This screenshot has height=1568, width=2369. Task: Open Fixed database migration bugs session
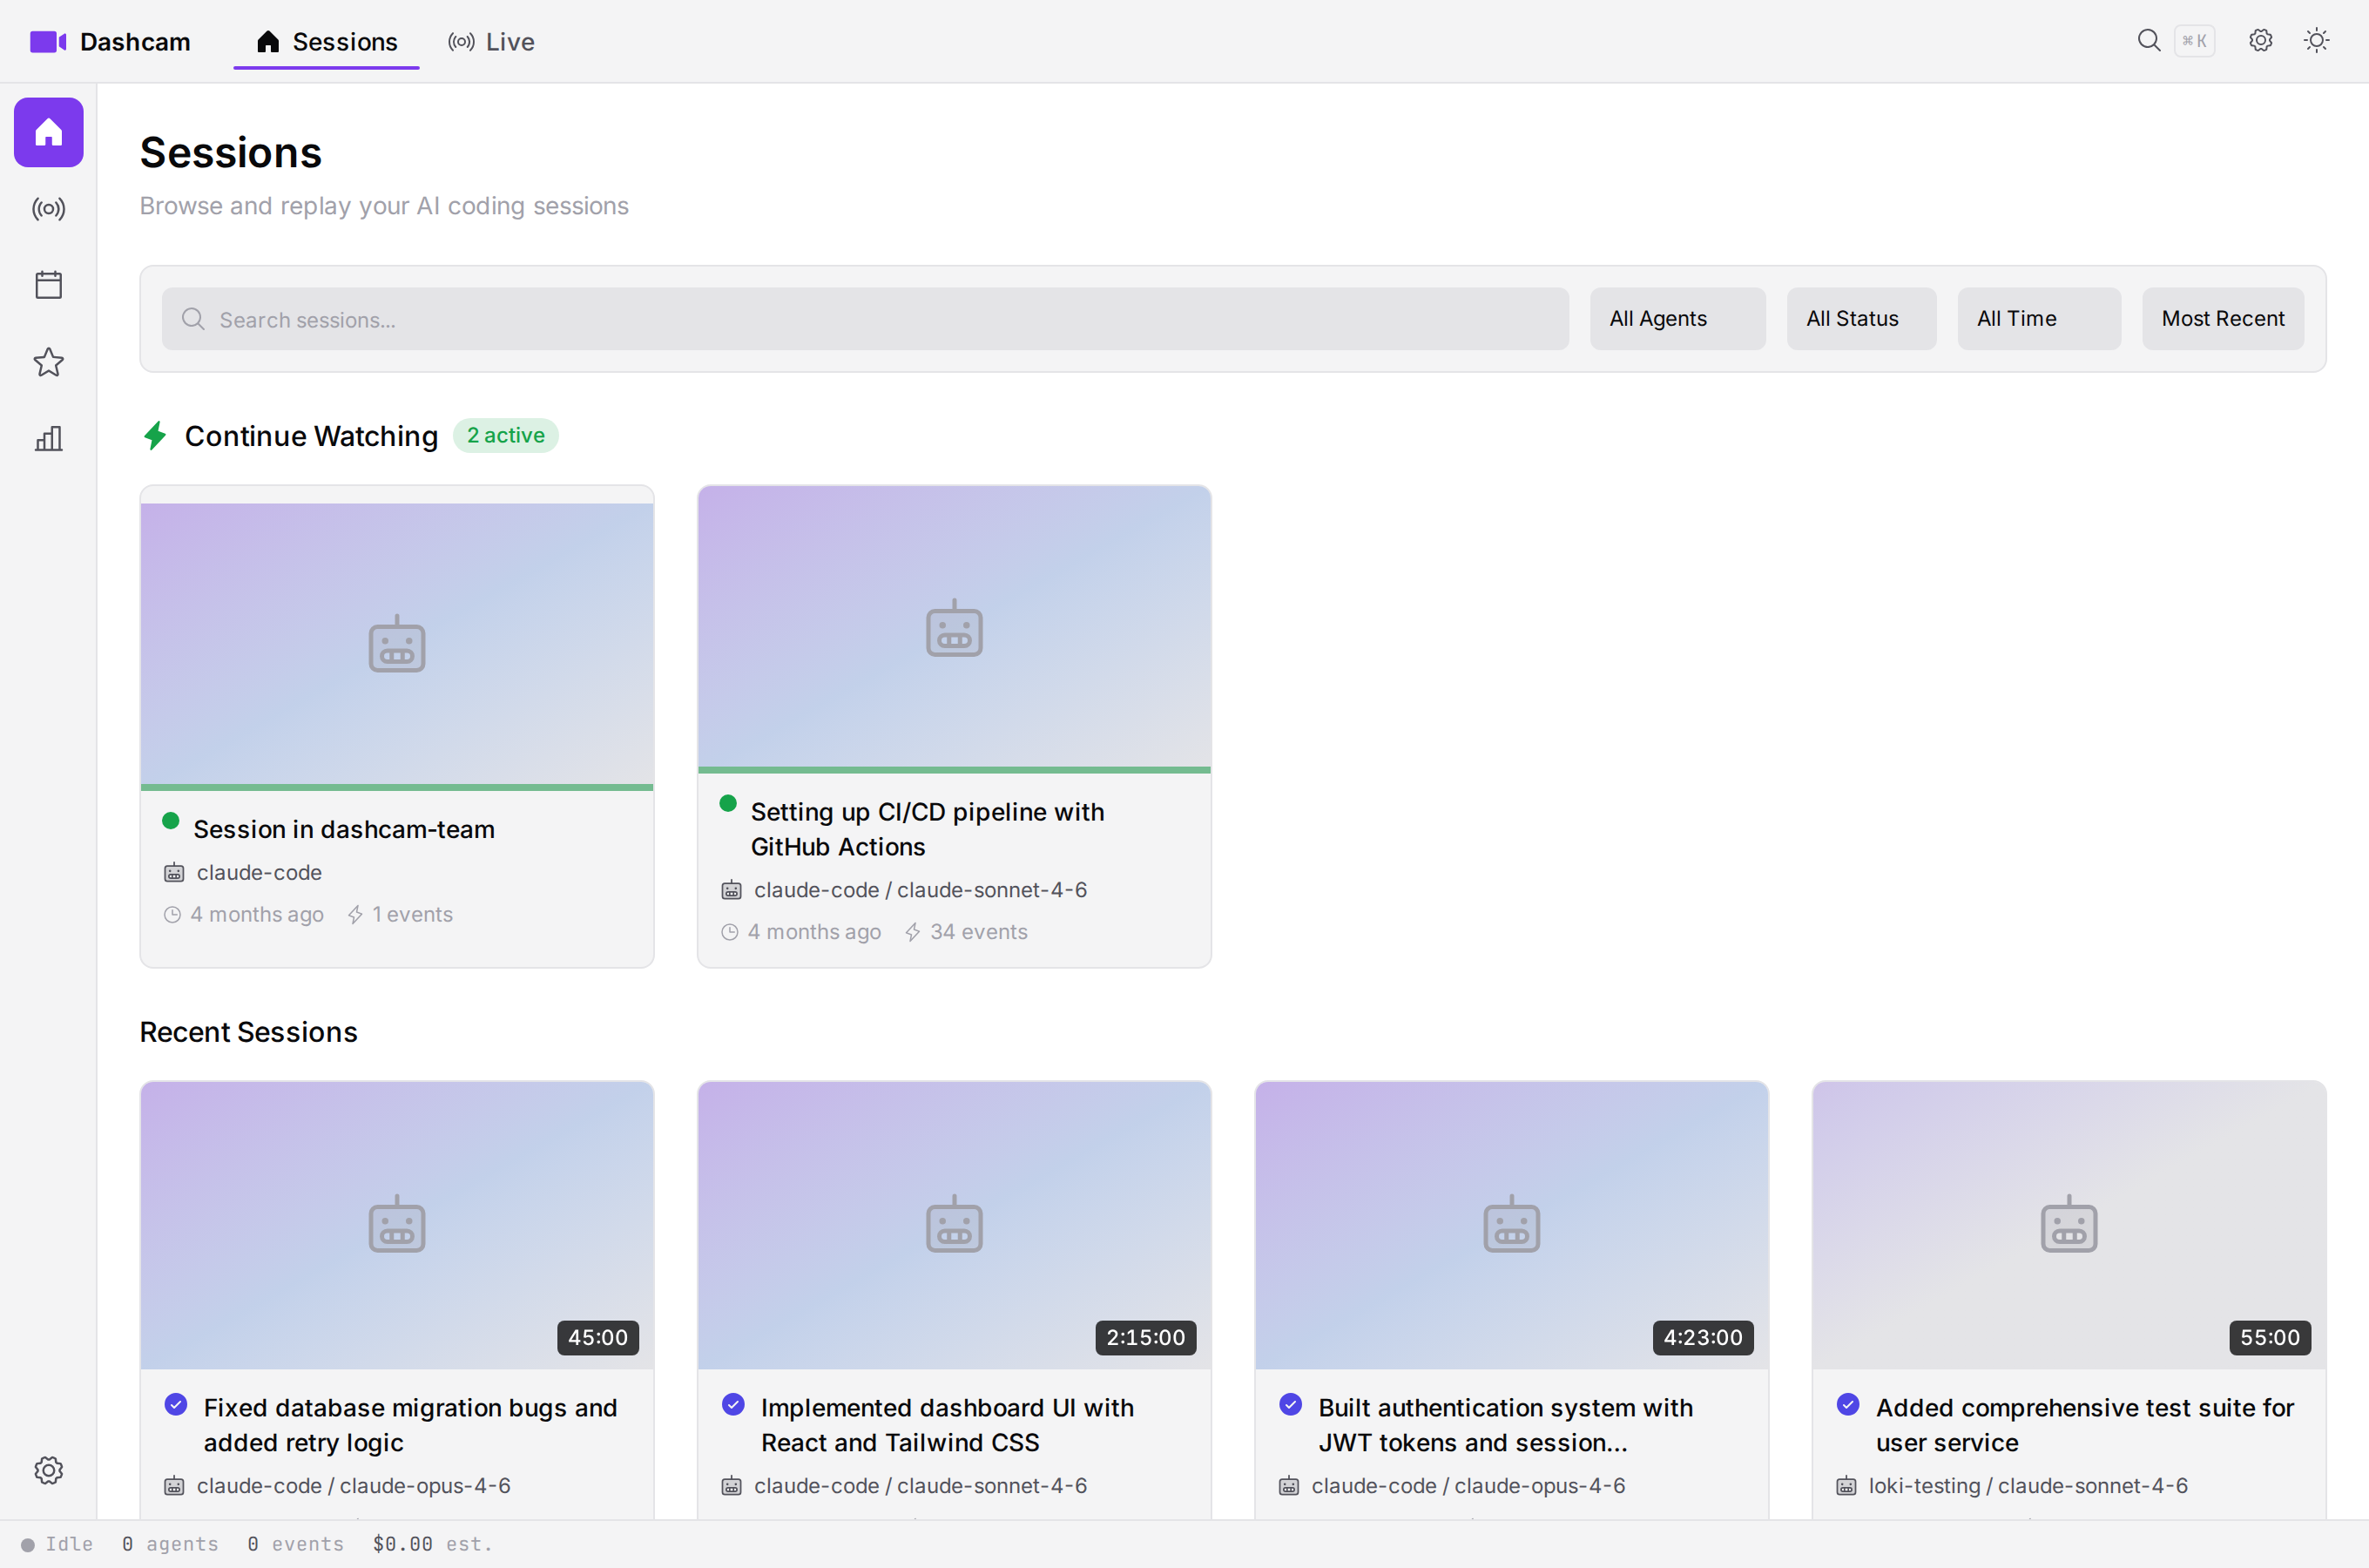pos(410,1425)
